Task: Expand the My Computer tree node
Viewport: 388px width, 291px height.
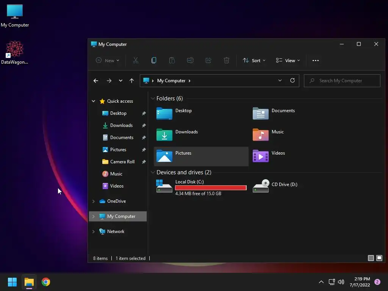Action: click(x=93, y=216)
